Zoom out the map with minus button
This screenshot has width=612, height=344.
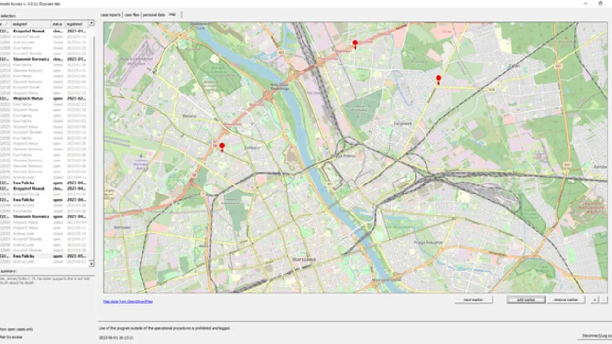603,300
